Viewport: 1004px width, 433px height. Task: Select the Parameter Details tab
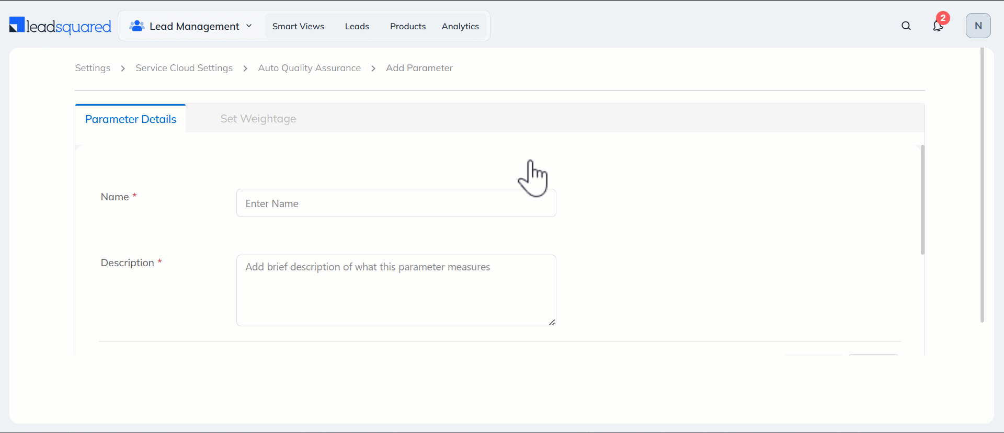131,119
